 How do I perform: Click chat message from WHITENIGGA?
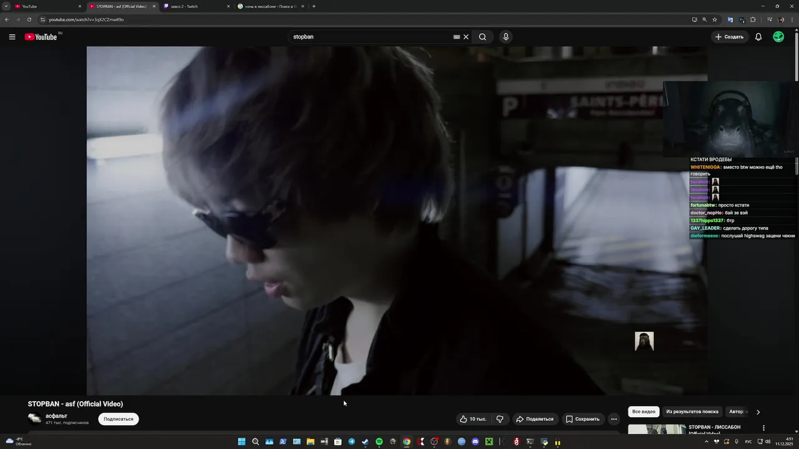(x=742, y=170)
